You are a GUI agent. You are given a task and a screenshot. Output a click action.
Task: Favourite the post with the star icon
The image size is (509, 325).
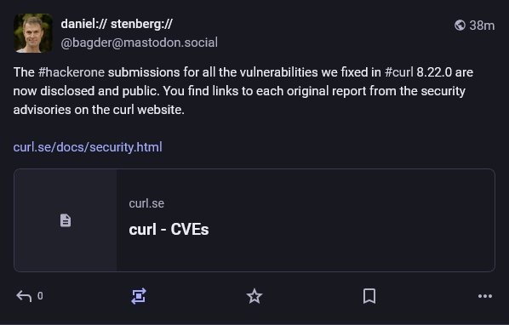pos(254,296)
